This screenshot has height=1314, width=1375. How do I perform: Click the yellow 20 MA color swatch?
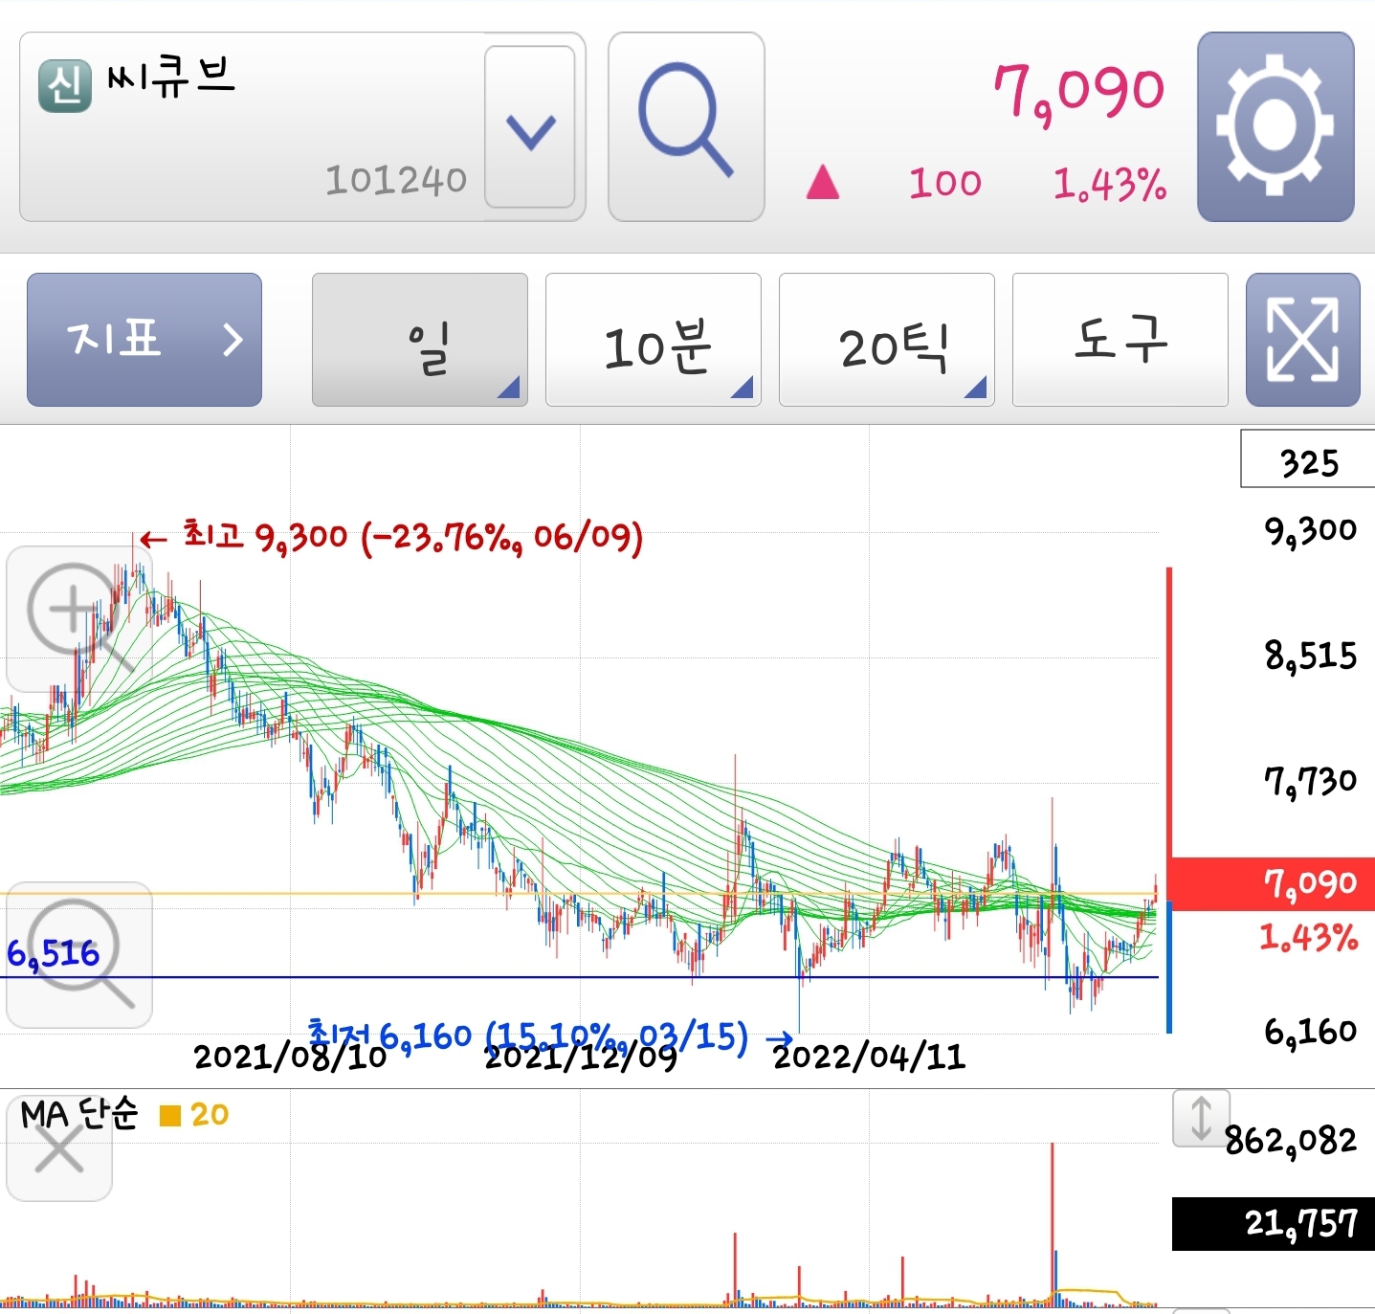(170, 1116)
